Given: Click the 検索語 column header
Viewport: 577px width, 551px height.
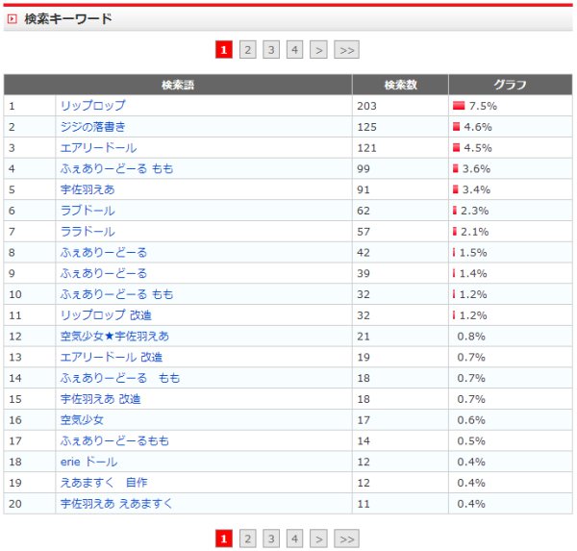Looking at the screenshot, I should point(178,85).
